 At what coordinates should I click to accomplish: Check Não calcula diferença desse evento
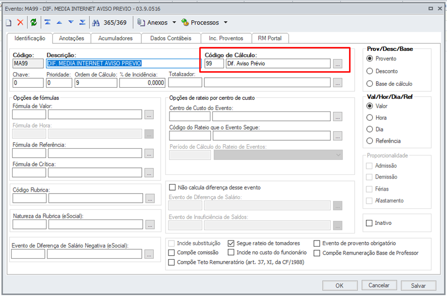pyautogui.click(x=172, y=188)
